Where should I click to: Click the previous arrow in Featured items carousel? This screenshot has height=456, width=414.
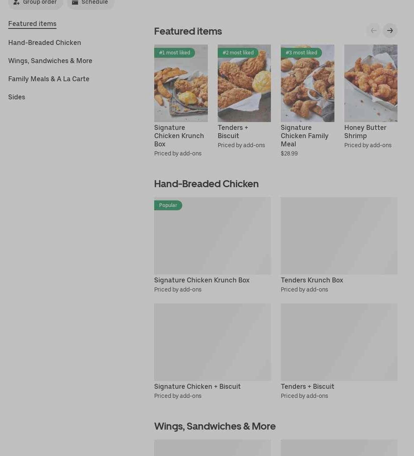(374, 31)
